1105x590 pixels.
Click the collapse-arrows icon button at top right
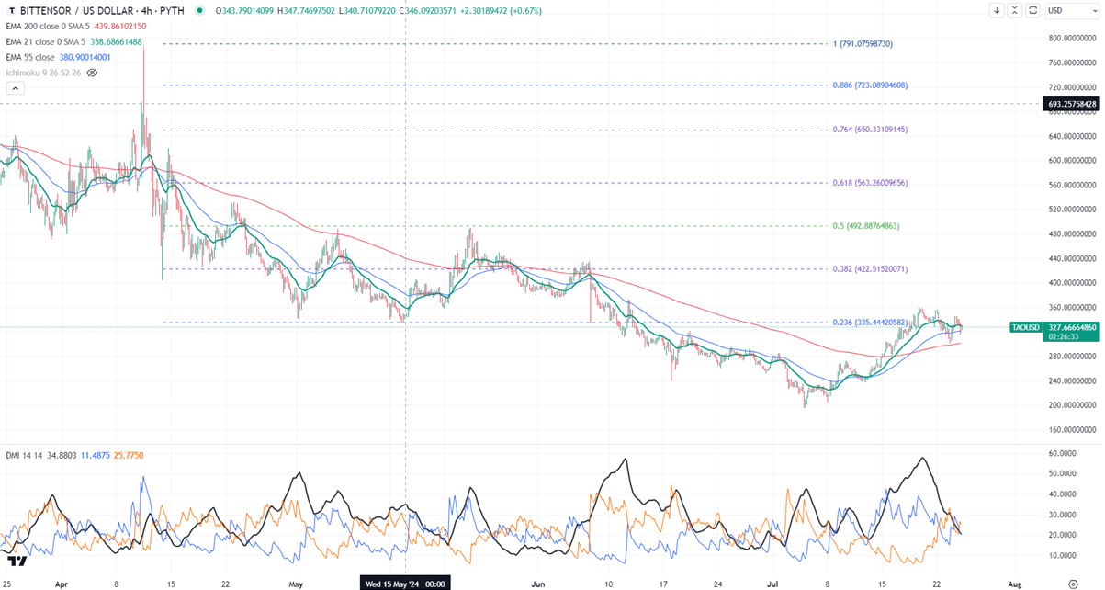[1015, 11]
